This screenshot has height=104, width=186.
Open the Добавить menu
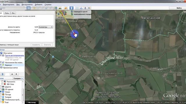click(39, 5)
